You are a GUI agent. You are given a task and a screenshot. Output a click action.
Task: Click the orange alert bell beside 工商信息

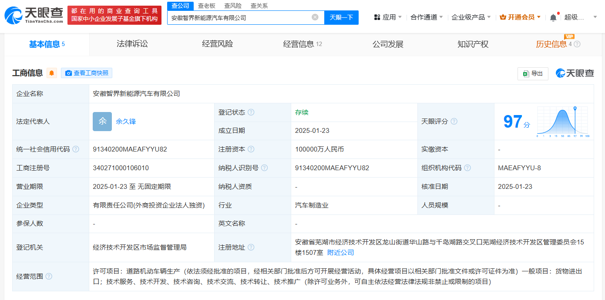click(x=52, y=73)
